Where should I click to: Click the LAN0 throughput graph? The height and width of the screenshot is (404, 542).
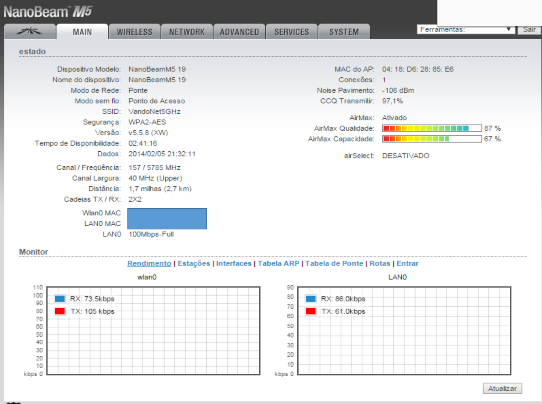(404, 331)
